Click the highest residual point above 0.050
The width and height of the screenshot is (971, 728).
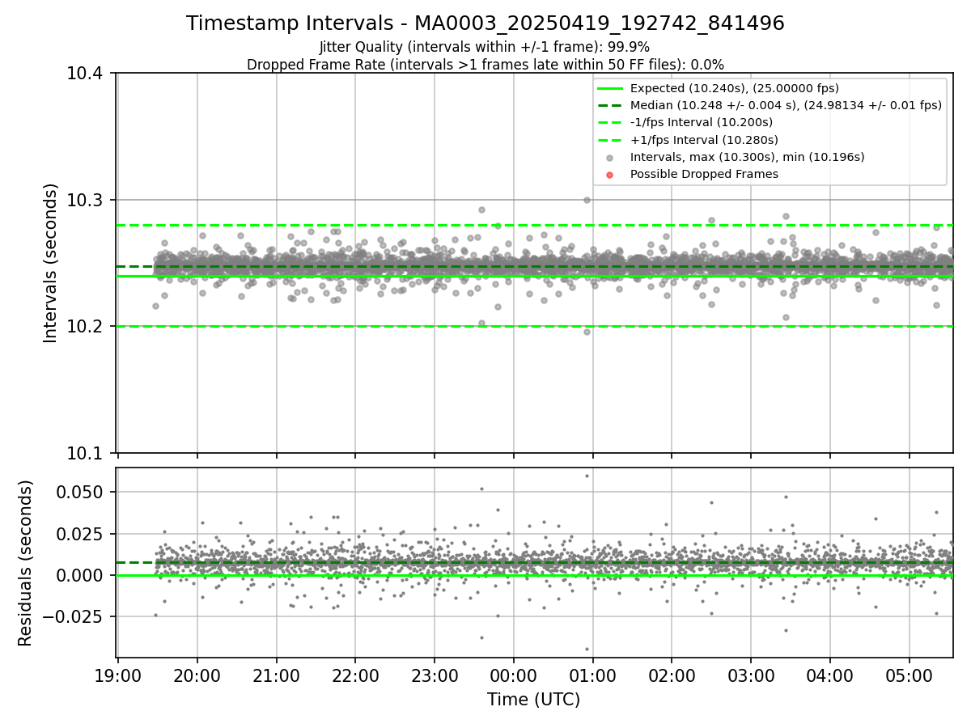pos(587,476)
